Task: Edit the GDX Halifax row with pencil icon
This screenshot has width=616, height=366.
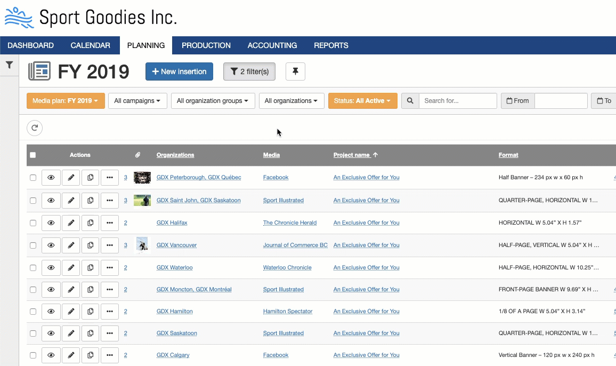Action: click(x=71, y=223)
